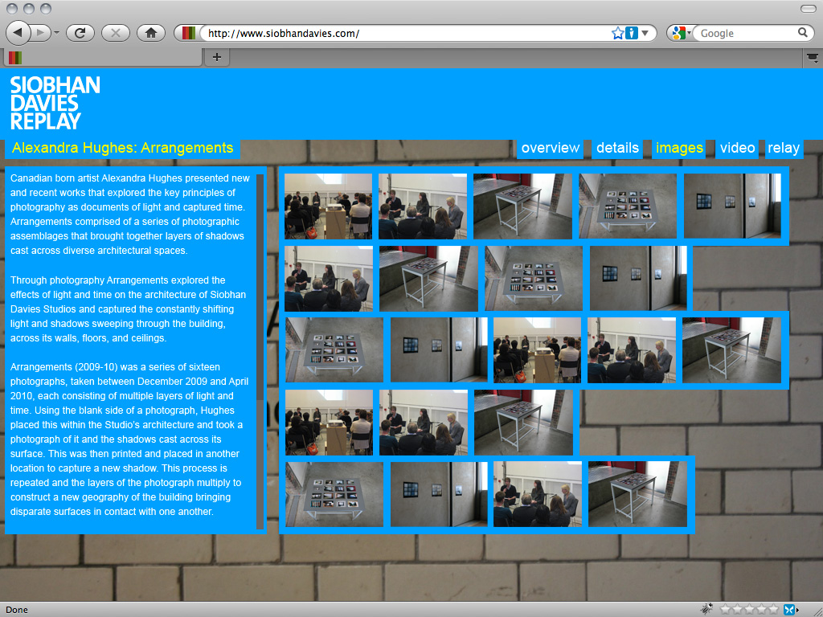Click the blue info icon in address bar
Viewport: 823px width, 617px height.
tap(631, 33)
